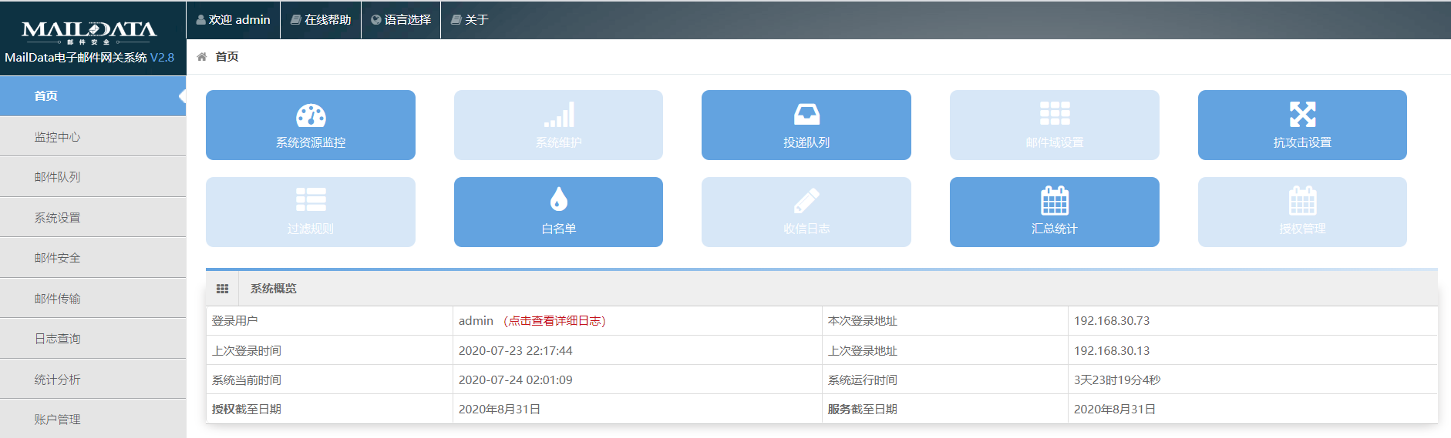The height and width of the screenshot is (438, 1451).
Task: Expand 系统设置 in the sidebar
Action: click(x=93, y=218)
